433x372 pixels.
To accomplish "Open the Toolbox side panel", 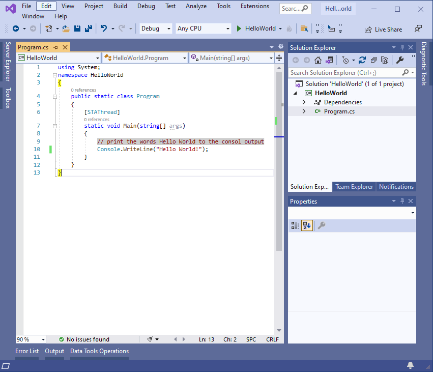I will coord(8,98).
